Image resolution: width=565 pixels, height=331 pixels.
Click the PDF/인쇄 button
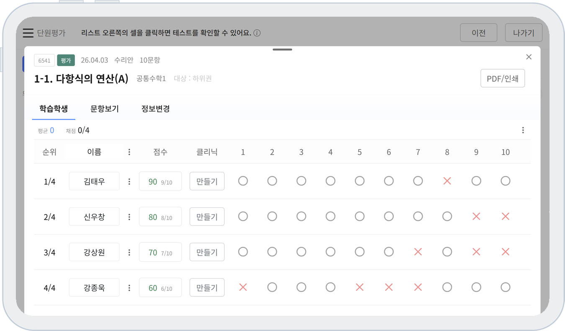502,79
